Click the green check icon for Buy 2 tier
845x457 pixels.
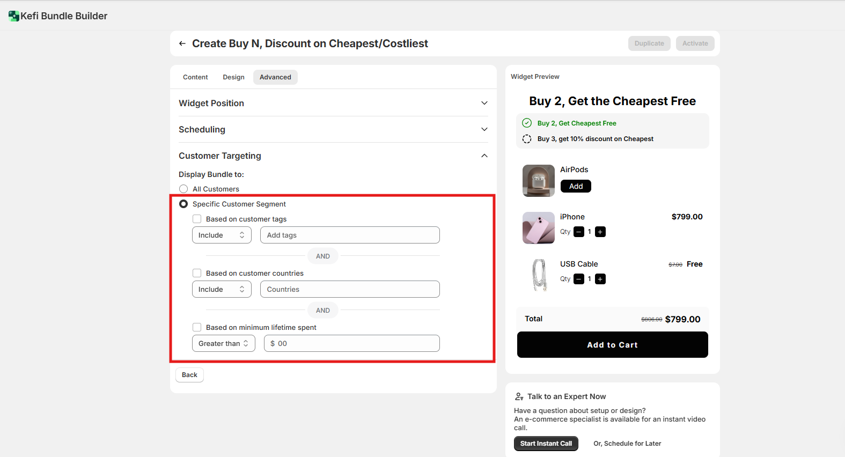(527, 123)
